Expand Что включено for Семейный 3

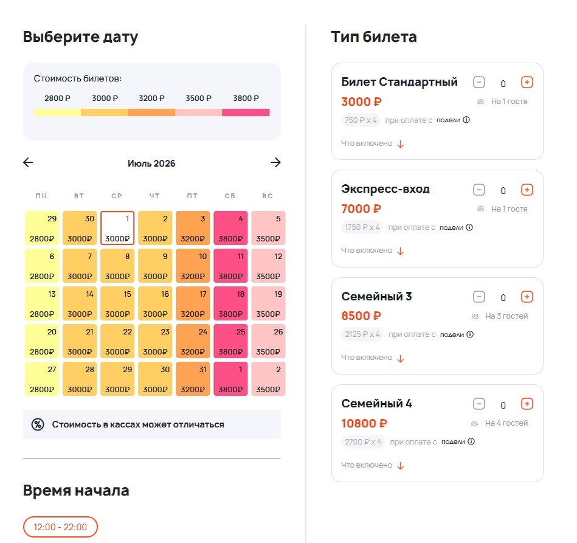pos(372,358)
